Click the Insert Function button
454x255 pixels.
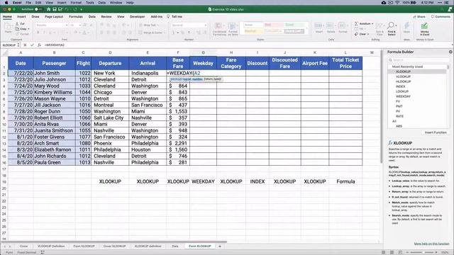[436, 132]
